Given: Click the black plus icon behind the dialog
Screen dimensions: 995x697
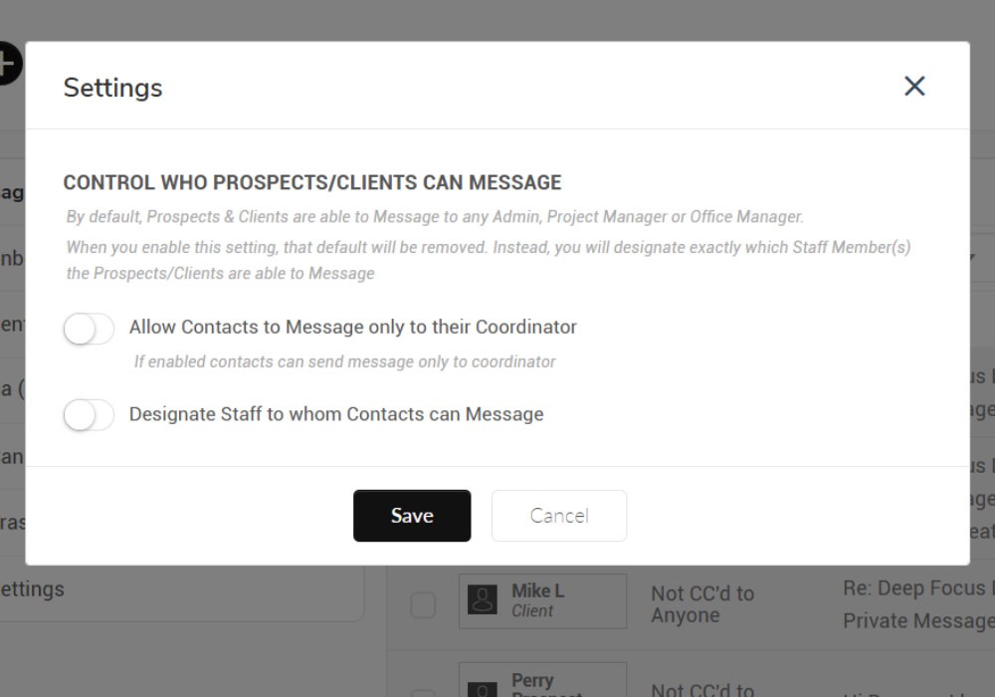Looking at the screenshot, I should pos(8,64).
